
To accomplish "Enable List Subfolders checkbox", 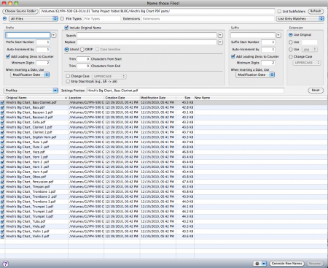I will [279, 11].
